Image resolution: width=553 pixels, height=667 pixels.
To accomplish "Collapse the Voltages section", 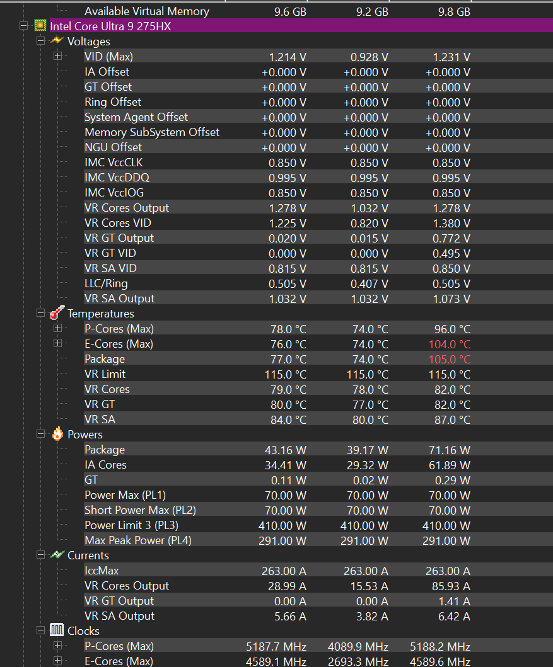I will tap(40, 41).
